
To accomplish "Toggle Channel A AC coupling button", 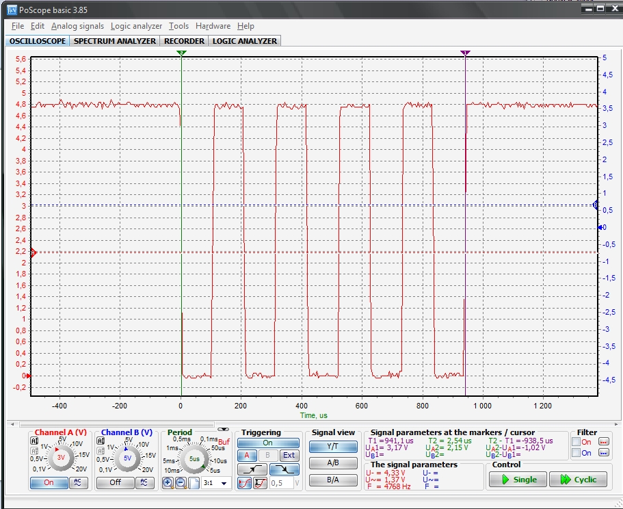I will [x=77, y=482].
